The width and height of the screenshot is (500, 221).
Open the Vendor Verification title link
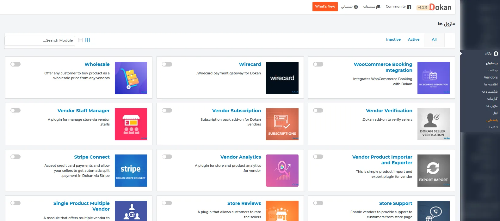389,111
